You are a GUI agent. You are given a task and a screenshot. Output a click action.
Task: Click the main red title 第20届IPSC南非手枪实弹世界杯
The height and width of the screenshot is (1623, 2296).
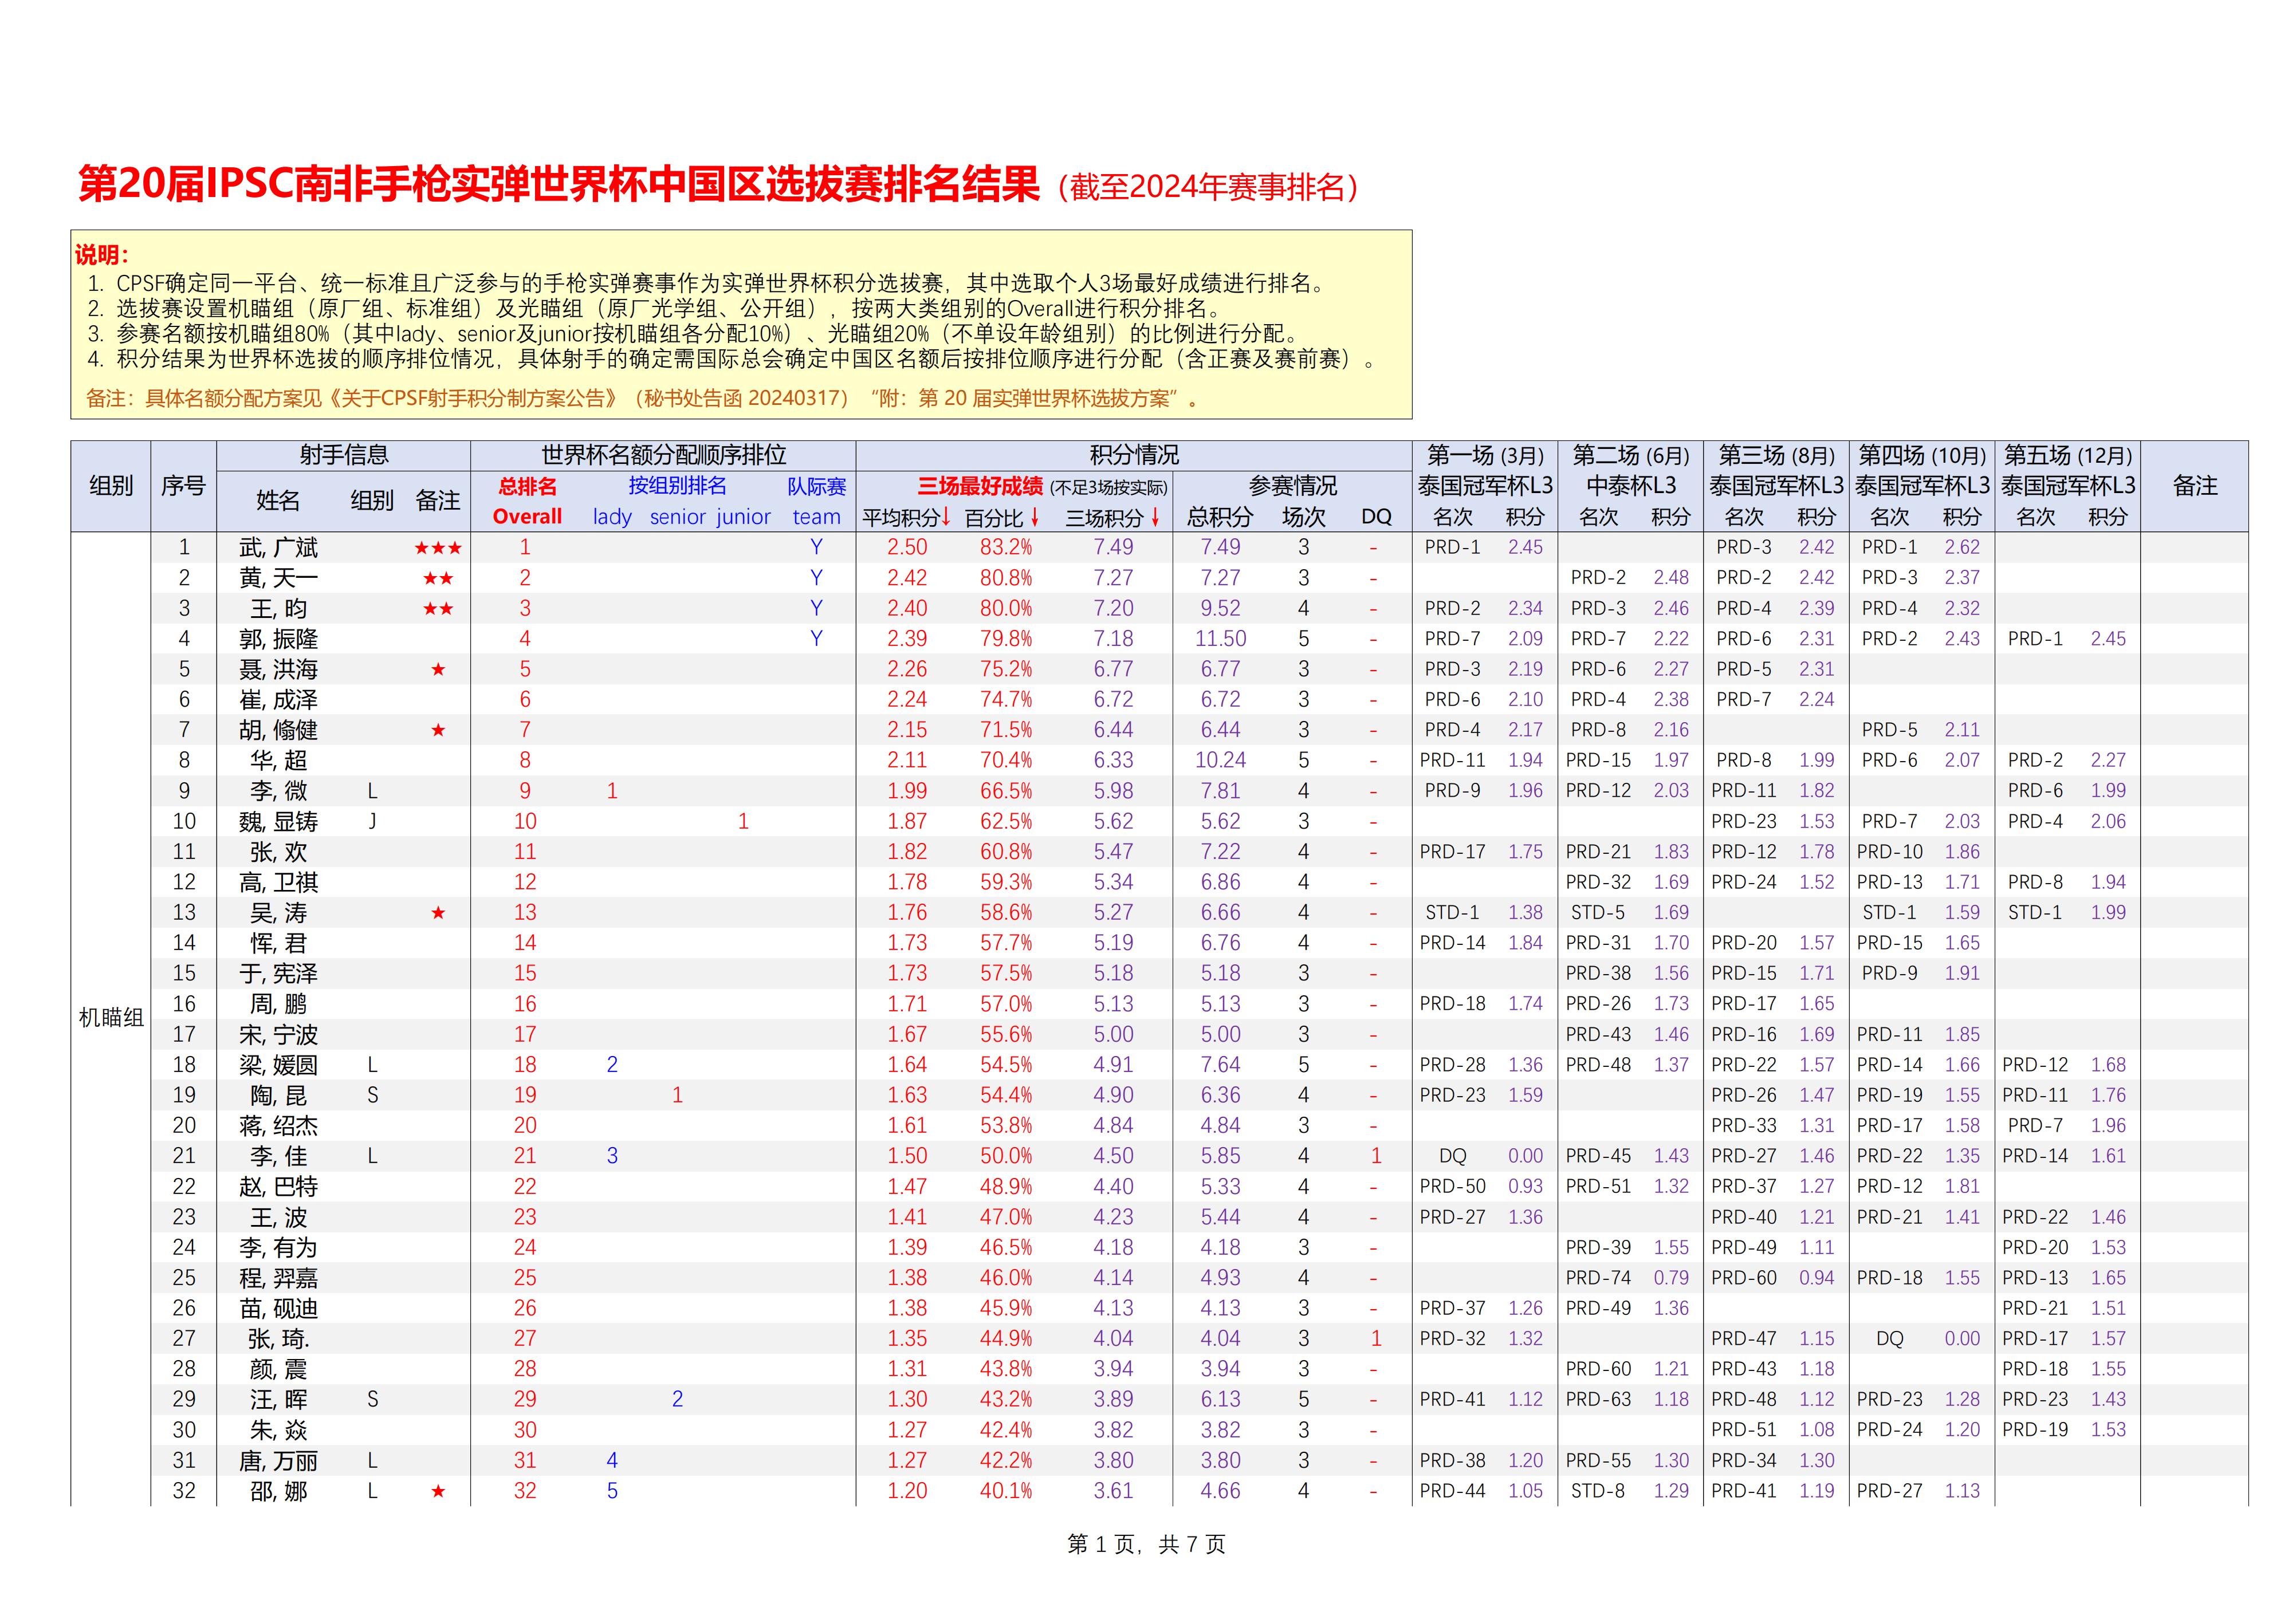tap(559, 185)
